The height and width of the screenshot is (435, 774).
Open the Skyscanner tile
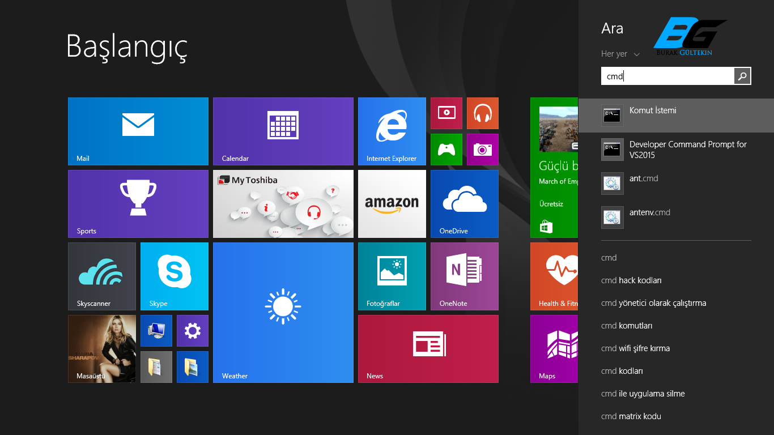(x=102, y=276)
